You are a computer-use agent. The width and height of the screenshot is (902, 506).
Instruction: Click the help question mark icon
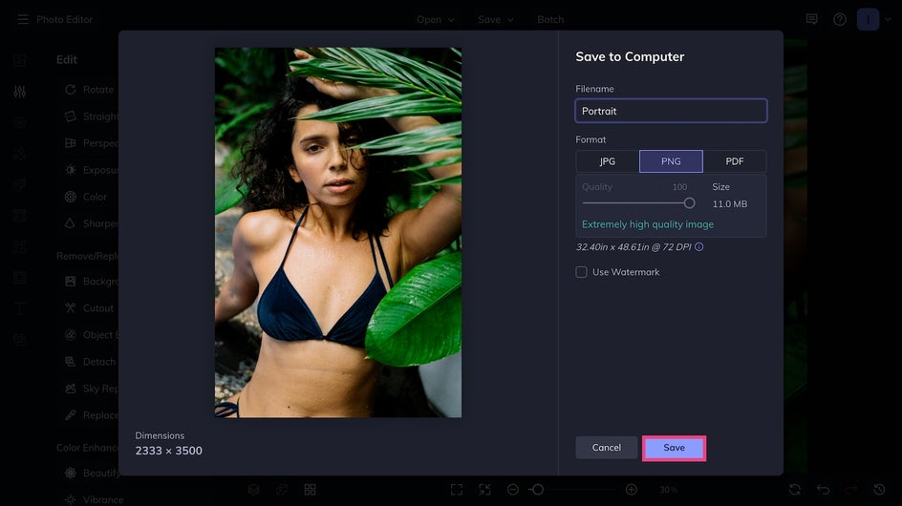tap(840, 19)
